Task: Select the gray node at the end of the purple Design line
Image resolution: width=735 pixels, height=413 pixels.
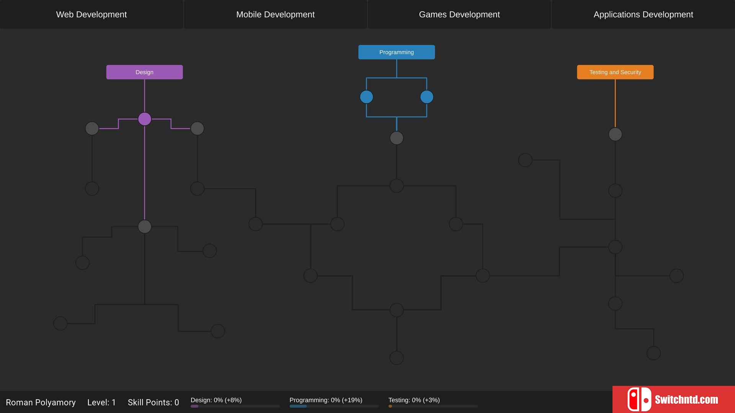Action: point(145,227)
